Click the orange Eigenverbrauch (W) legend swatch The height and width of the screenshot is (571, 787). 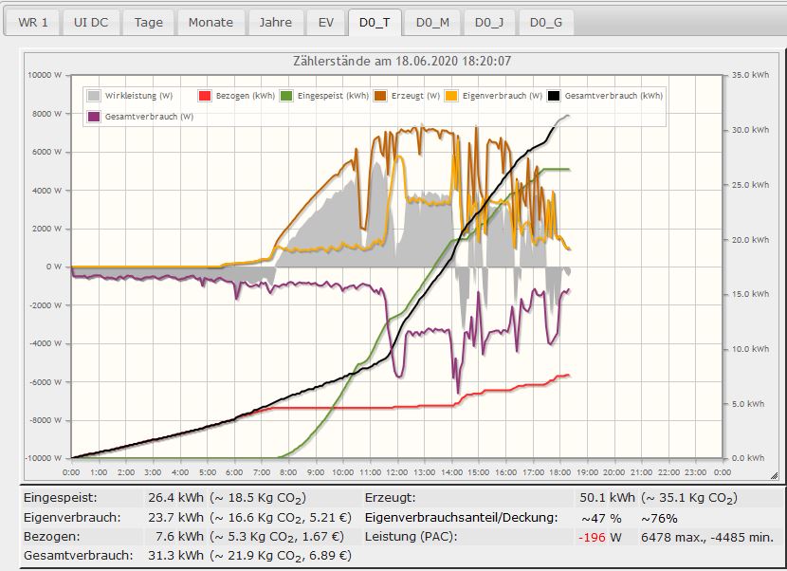(452, 96)
